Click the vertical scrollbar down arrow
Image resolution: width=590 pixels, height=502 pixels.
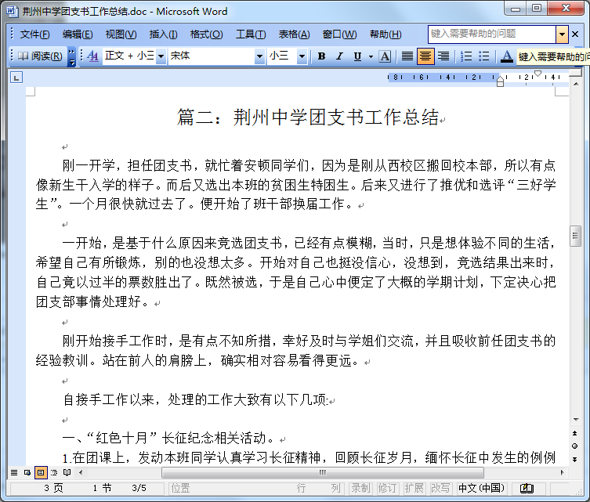coord(576,420)
